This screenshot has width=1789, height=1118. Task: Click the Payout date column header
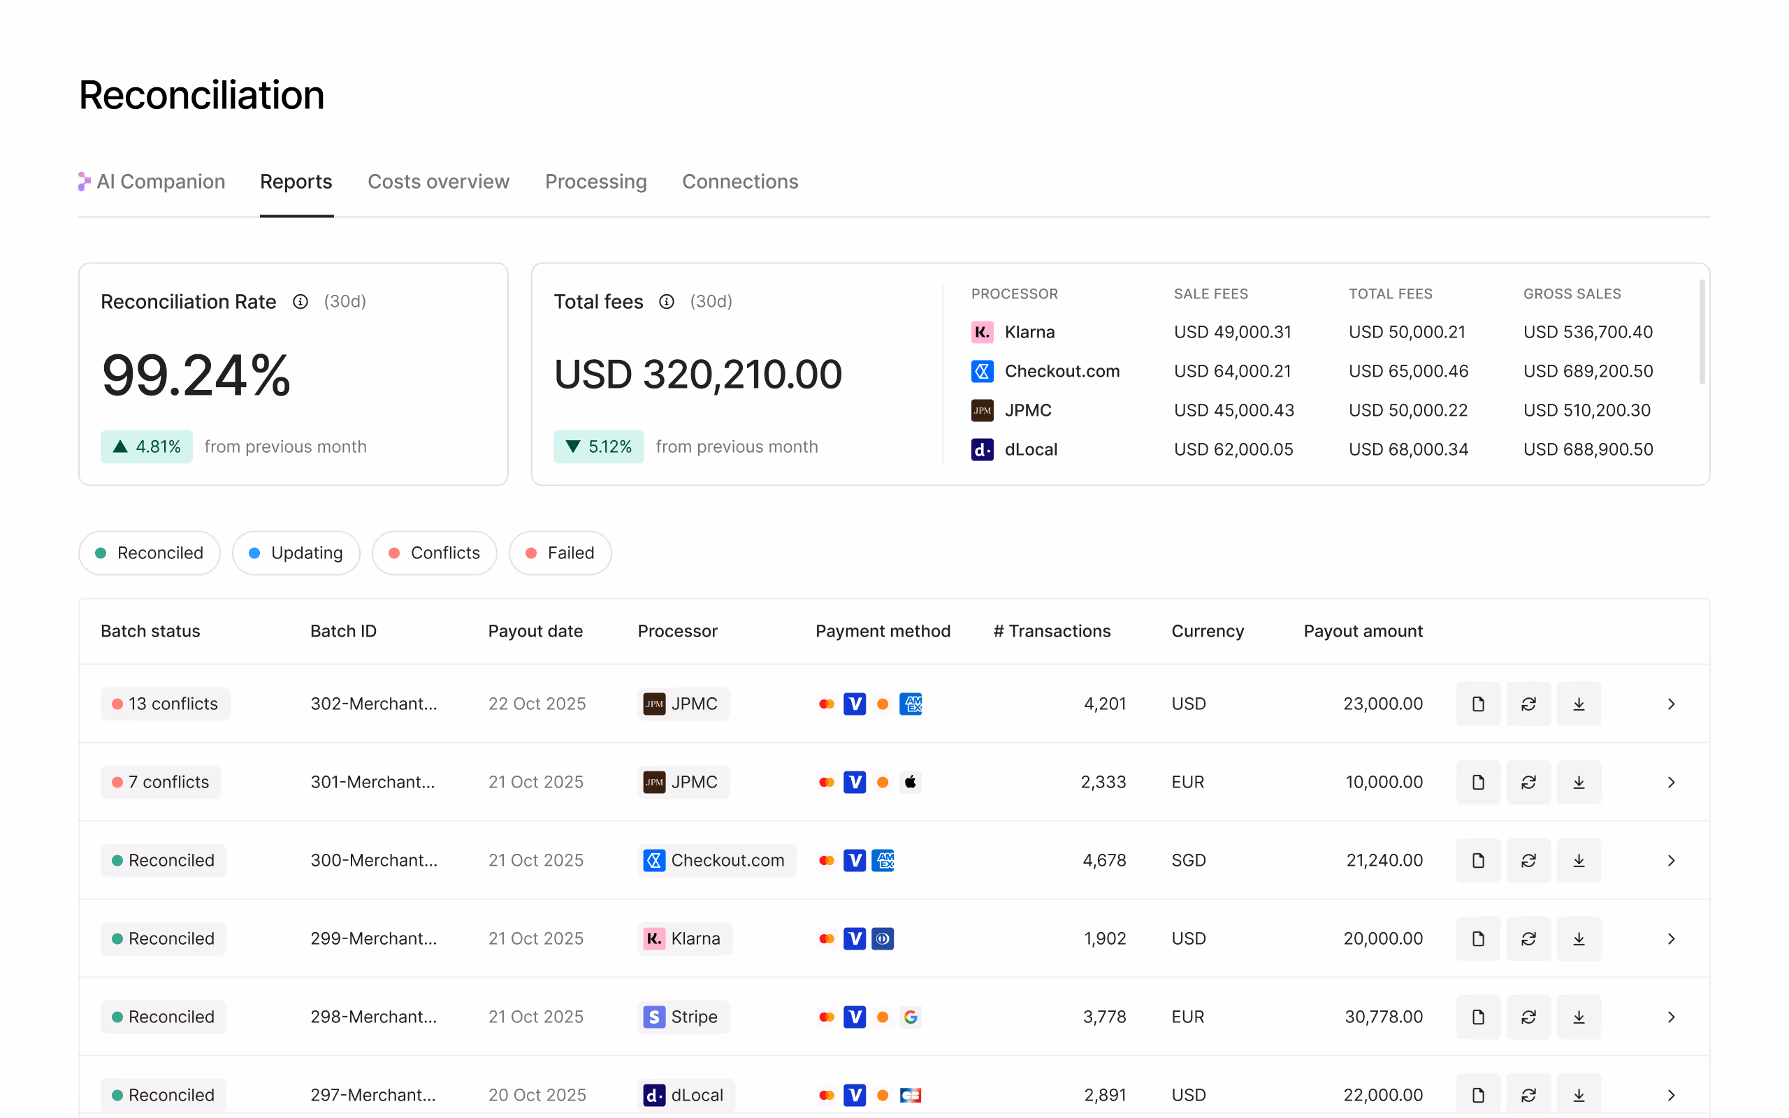535,632
